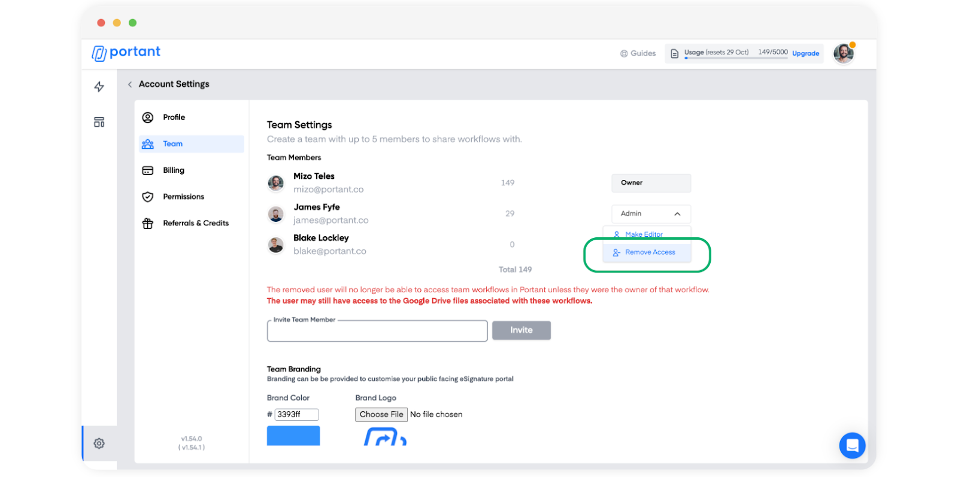The image size is (958, 477).
Task: Open the Team settings tab
Action: (192, 144)
